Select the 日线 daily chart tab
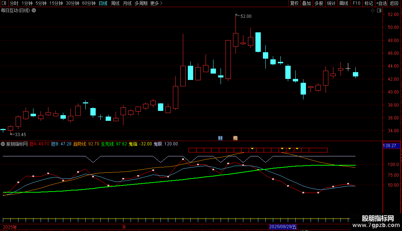 pos(103,3)
